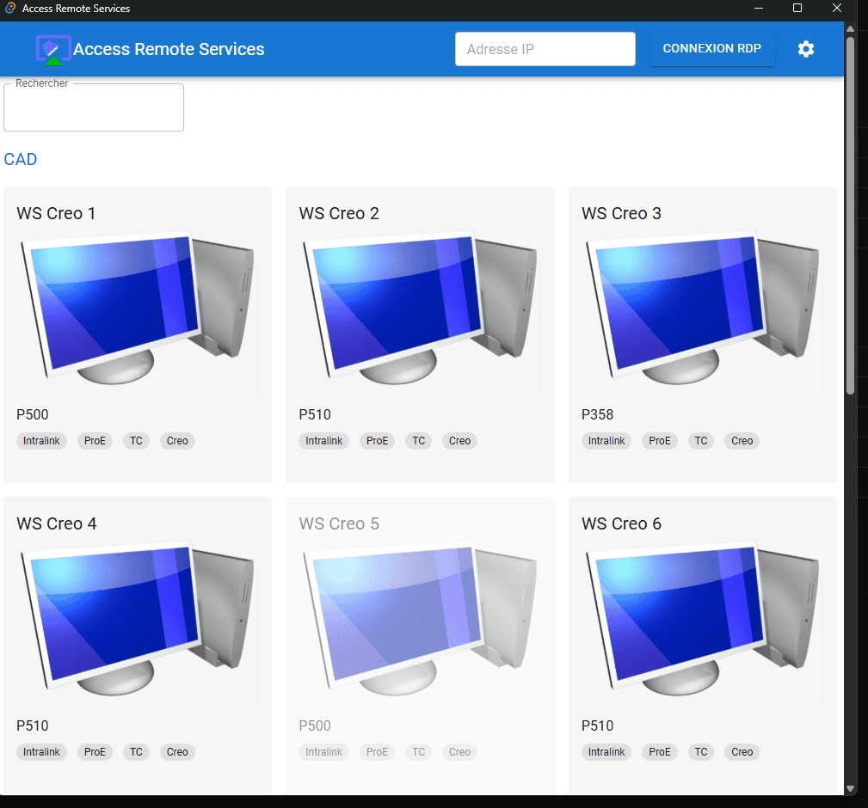Click the Intralink tag on WS Creo 1
Image resolution: width=868 pixels, height=808 pixels.
click(x=41, y=441)
